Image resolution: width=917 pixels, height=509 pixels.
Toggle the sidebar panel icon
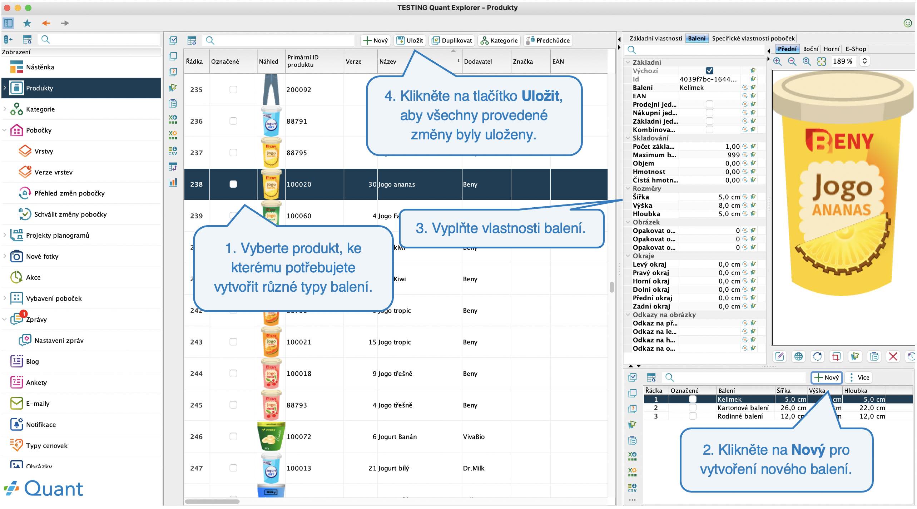[x=8, y=23]
